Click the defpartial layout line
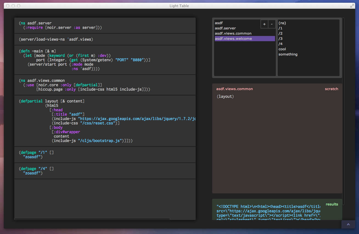The image size is (359, 234). pyautogui.click(x=52, y=101)
